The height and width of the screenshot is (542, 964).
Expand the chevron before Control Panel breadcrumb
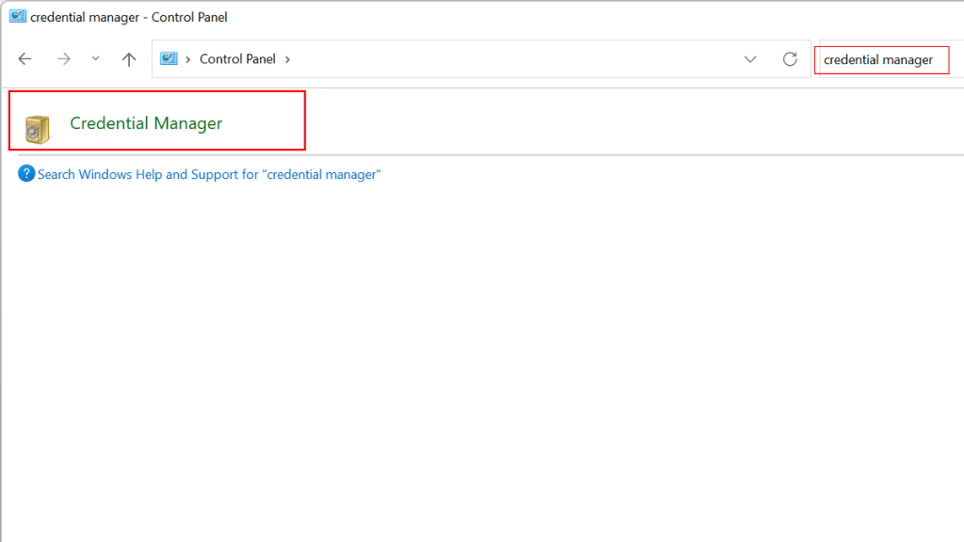pos(188,59)
